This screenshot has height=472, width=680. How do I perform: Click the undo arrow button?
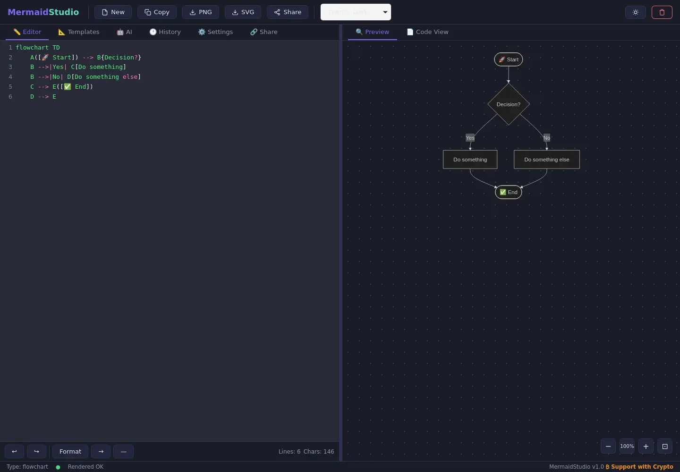pyautogui.click(x=14, y=452)
